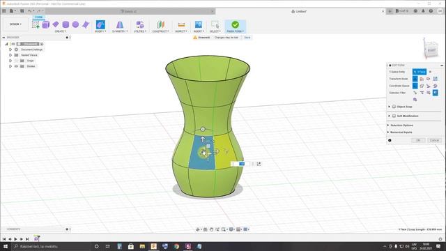
Task: Open the Utilities menu
Action: click(140, 31)
